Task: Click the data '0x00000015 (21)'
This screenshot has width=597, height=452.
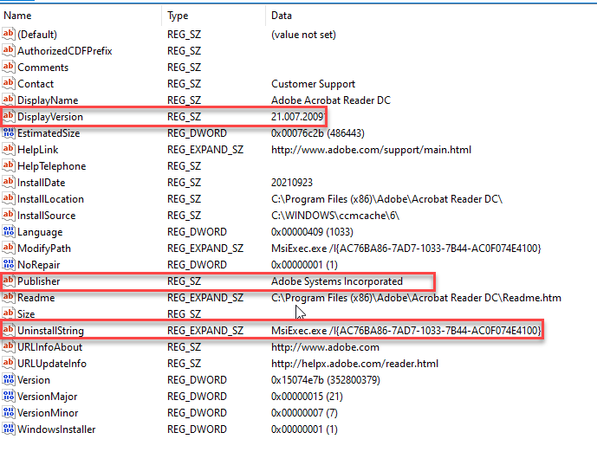Action: click(307, 397)
